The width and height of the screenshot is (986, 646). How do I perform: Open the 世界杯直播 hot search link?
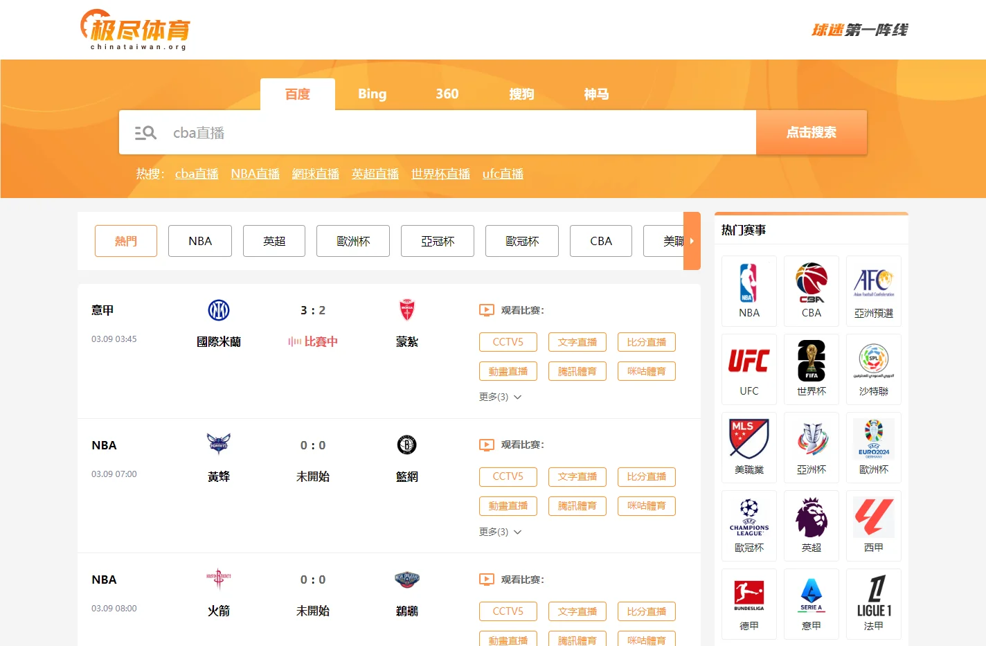(x=440, y=174)
